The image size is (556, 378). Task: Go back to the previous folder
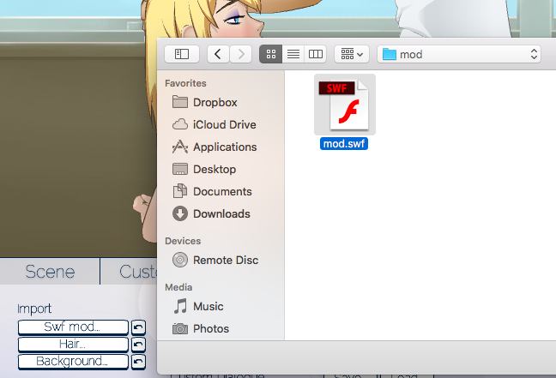click(218, 54)
